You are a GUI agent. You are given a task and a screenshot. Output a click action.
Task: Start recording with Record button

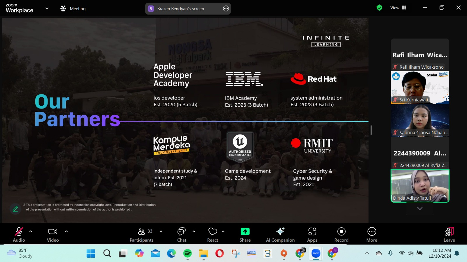pyautogui.click(x=341, y=235)
